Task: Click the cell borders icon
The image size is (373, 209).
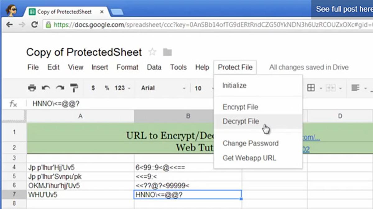Action: tap(311, 88)
